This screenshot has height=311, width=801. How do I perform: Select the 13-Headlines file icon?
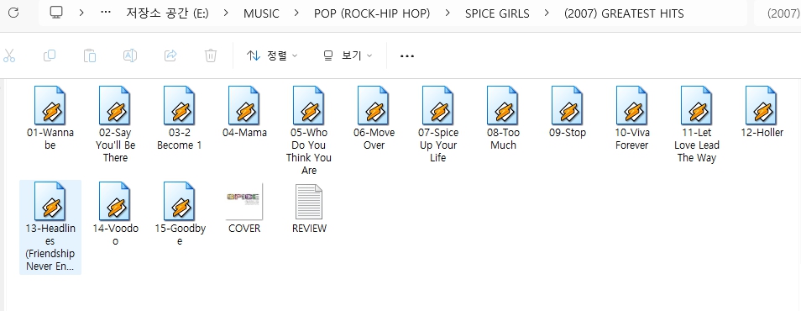point(50,201)
